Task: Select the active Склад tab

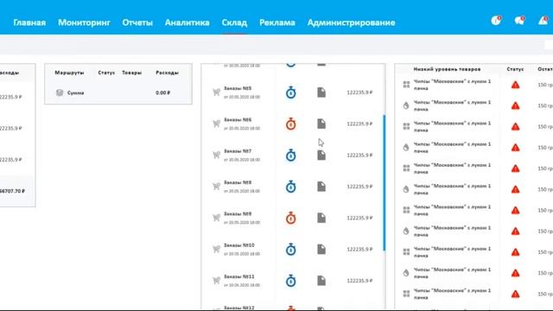Action: [234, 22]
